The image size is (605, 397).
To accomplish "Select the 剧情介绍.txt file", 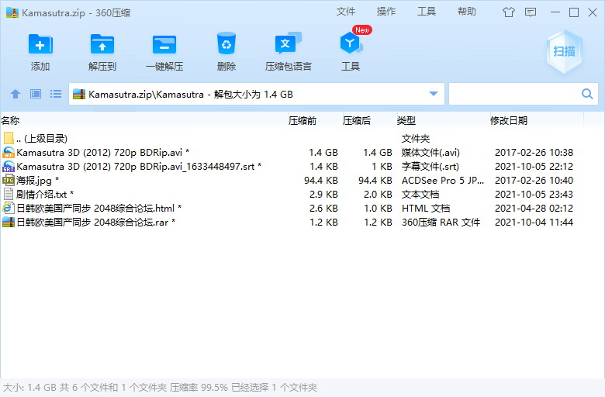I will [x=293, y=194].
